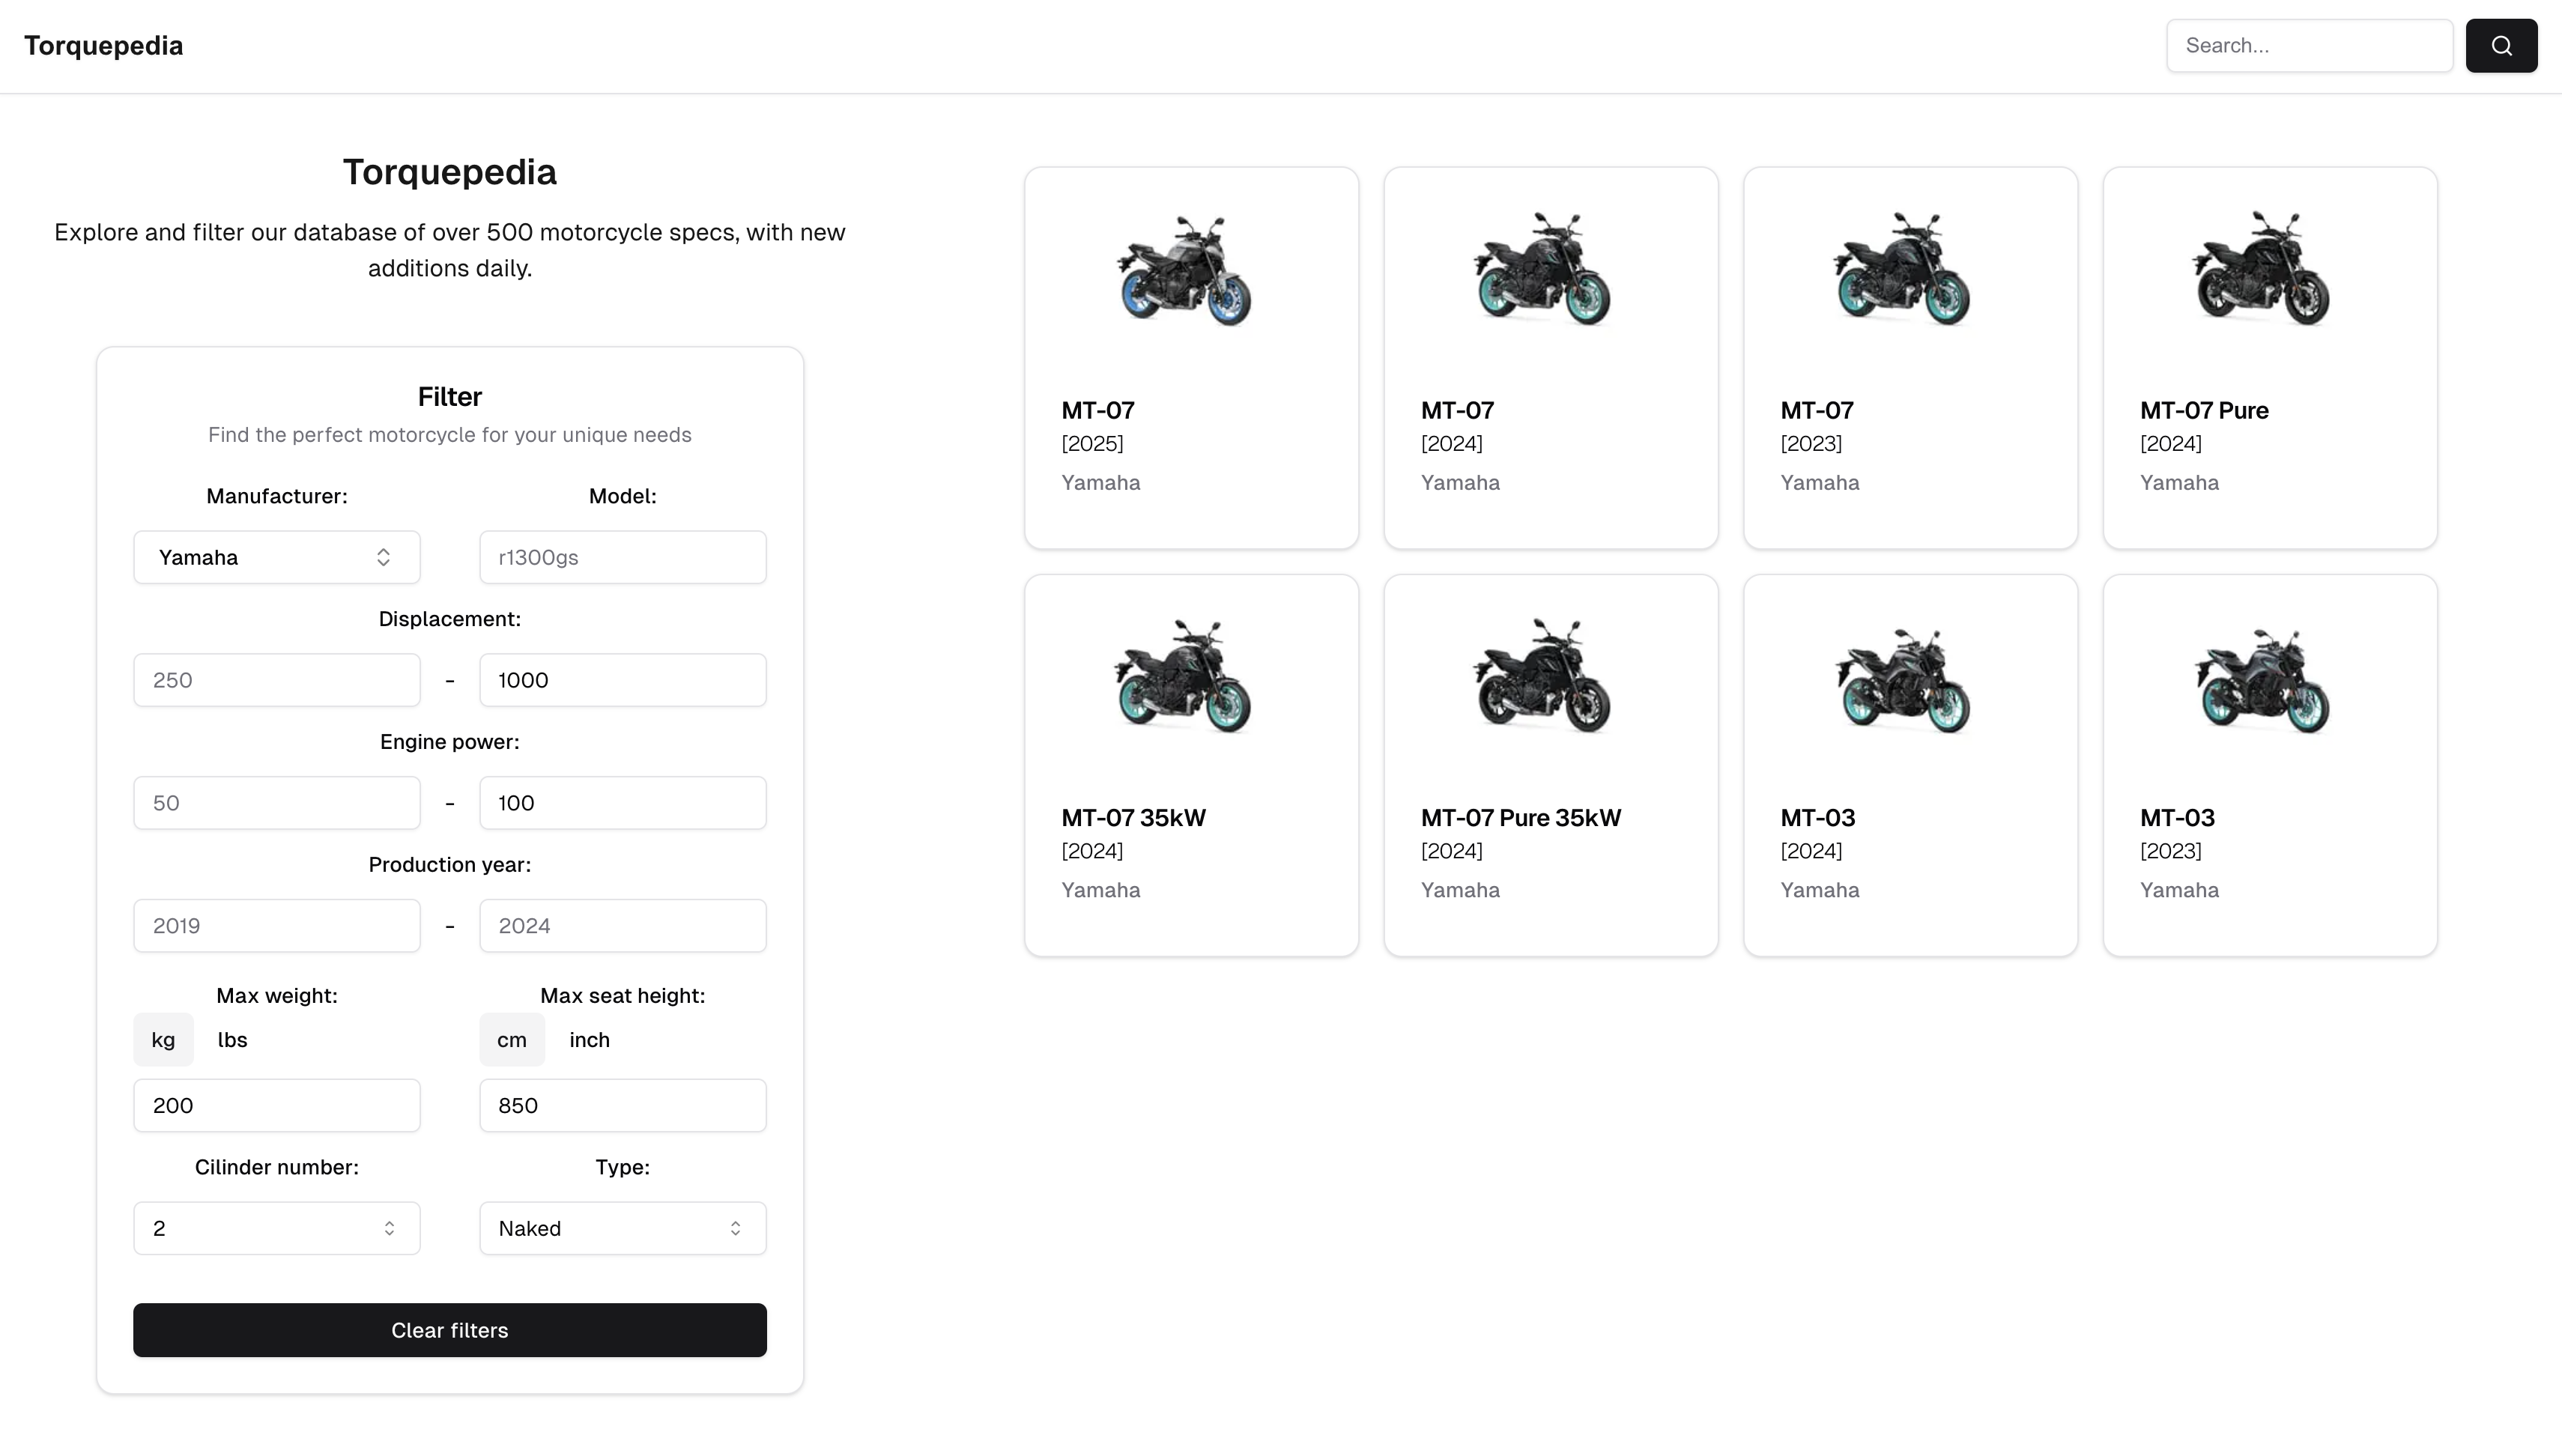Open the Cilinder number dropdown
Image resolution: width=2562 pixels, height=1456 pixels.
point(277,1228)
